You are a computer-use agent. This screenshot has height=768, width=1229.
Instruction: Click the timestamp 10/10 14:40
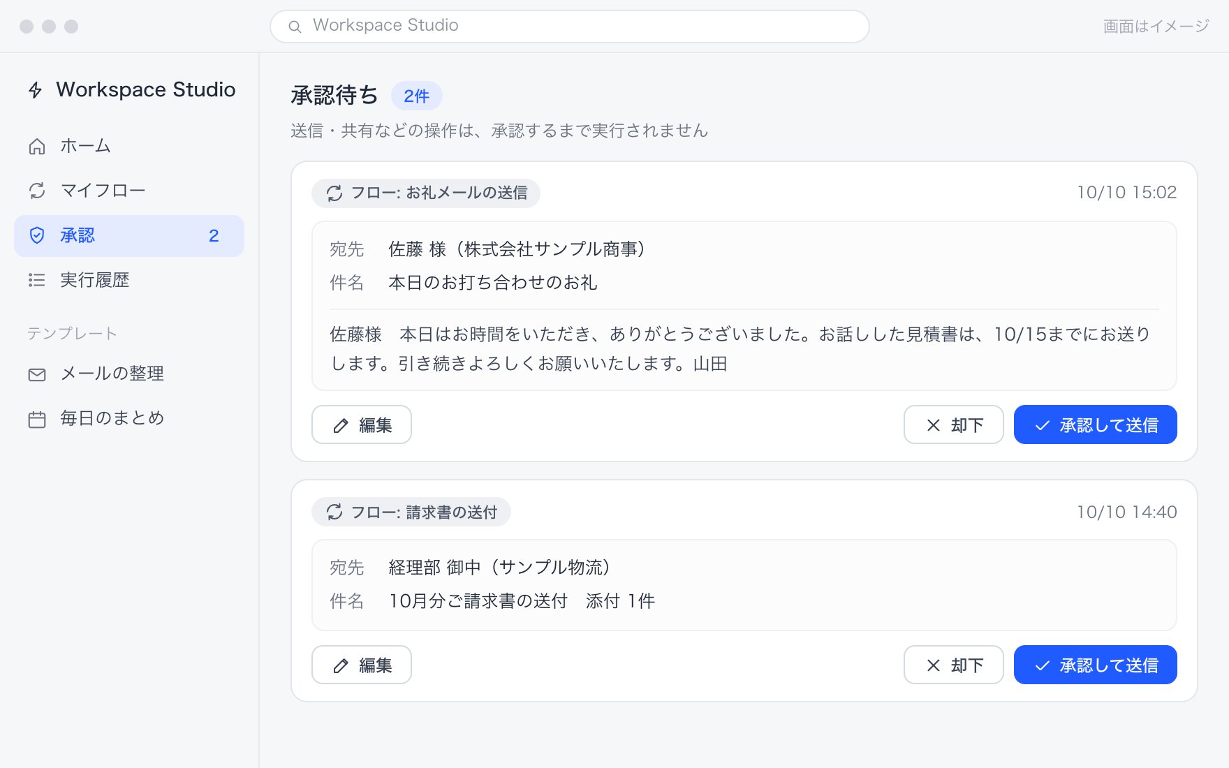(x=1126, y=512)
